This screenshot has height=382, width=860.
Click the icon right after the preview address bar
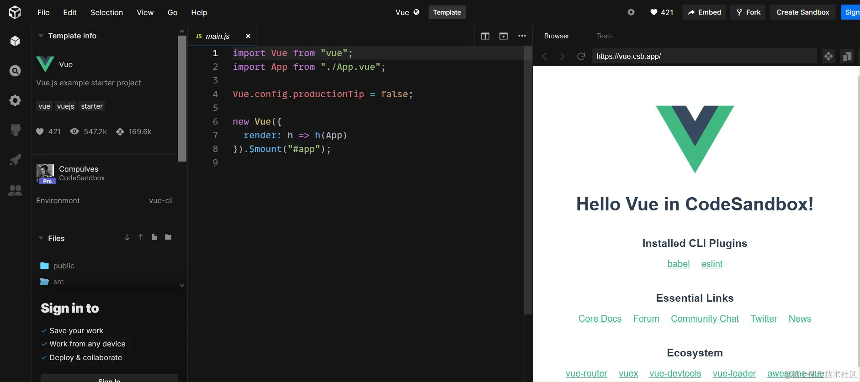(828, 57)
